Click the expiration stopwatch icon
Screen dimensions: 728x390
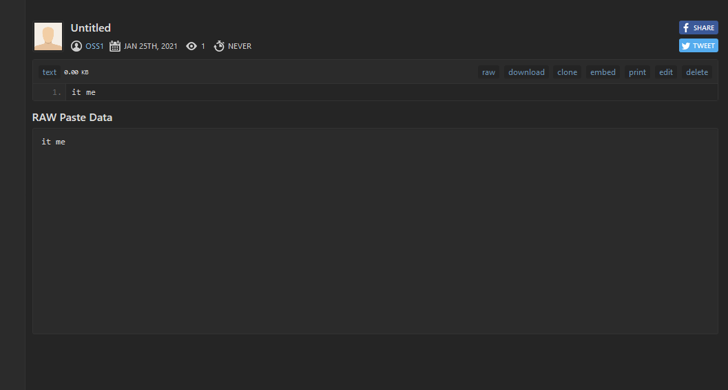tap(219, 46)
